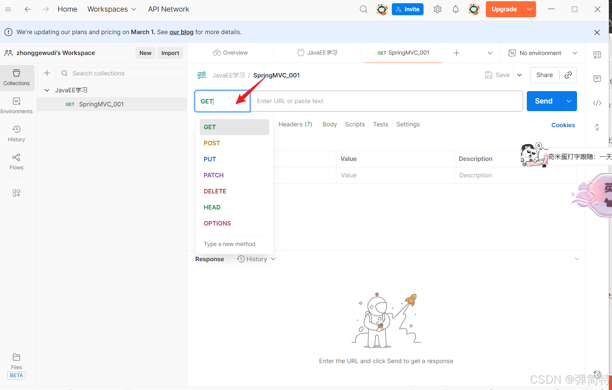Dismiss the pricing update banner
This screenshot has height=390, width=612.
tap(597, 32)
